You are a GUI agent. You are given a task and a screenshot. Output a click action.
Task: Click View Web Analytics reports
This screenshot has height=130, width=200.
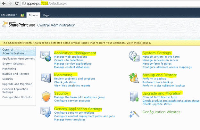coord(72,85)
